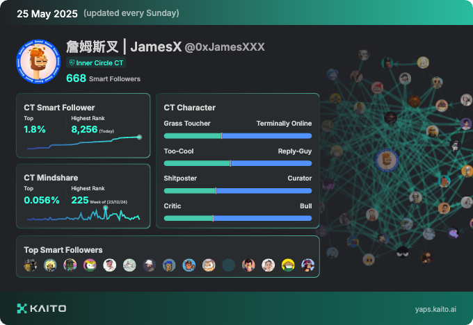Screen dimensions: 473x325
Task: Click the Shitposter / Curator slider
Action: [238, 191]
